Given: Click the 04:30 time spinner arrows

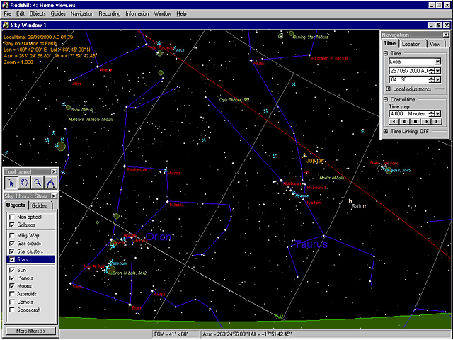Looking at the screenshot, I should coord(432,79).
